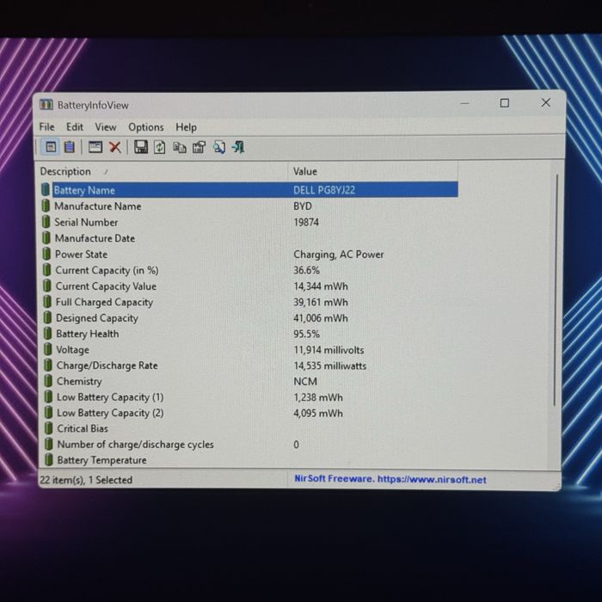Select the Chemistry row
This screenshot has width=602, height=602.
pyautogui.click(x=249, y=381)
